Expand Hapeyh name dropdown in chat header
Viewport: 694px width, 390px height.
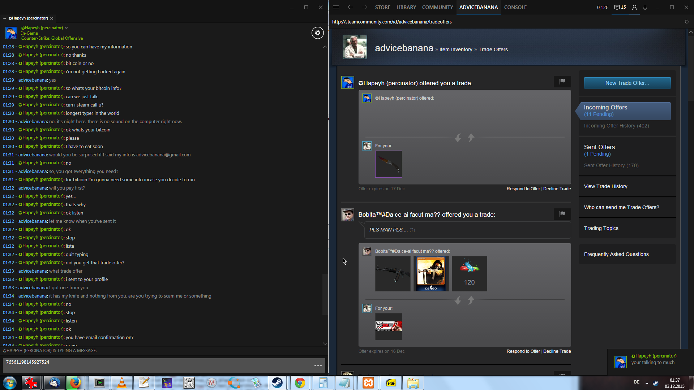[66, 28]
